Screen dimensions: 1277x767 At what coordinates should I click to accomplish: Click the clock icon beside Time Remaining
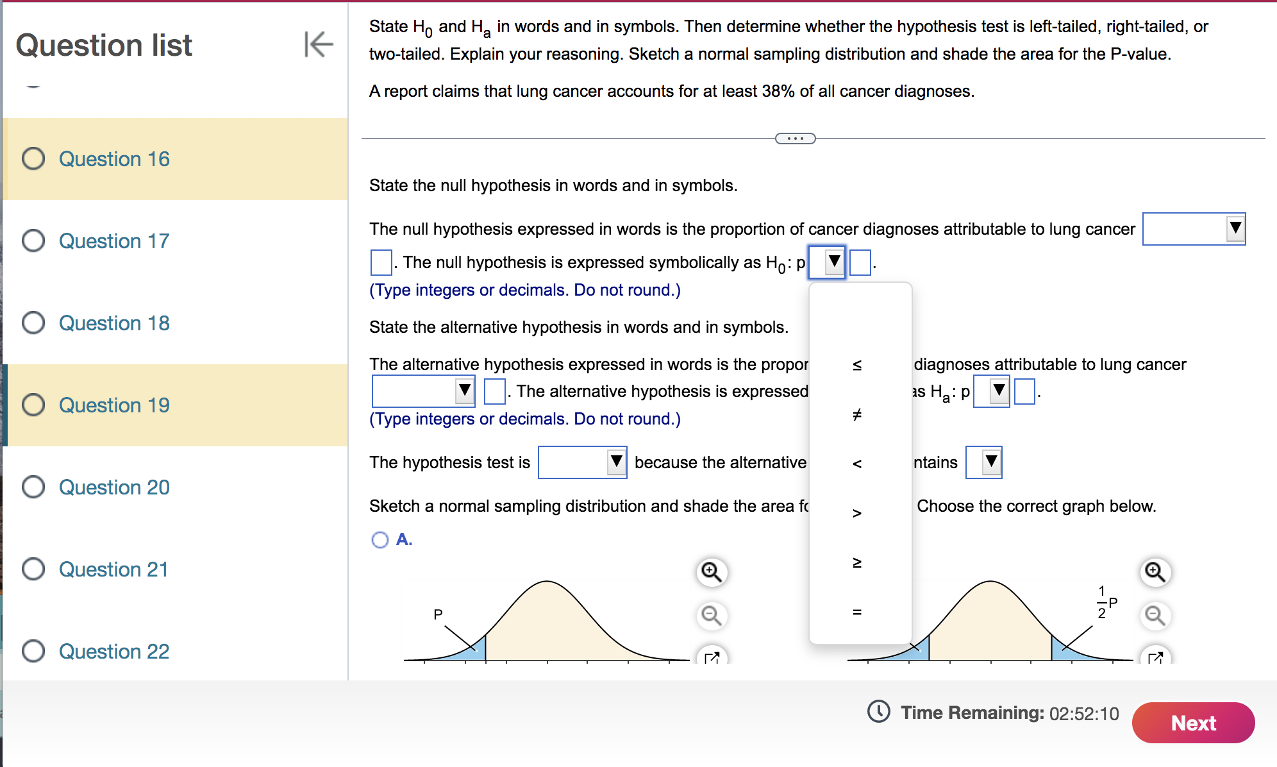tap(878, 712)
